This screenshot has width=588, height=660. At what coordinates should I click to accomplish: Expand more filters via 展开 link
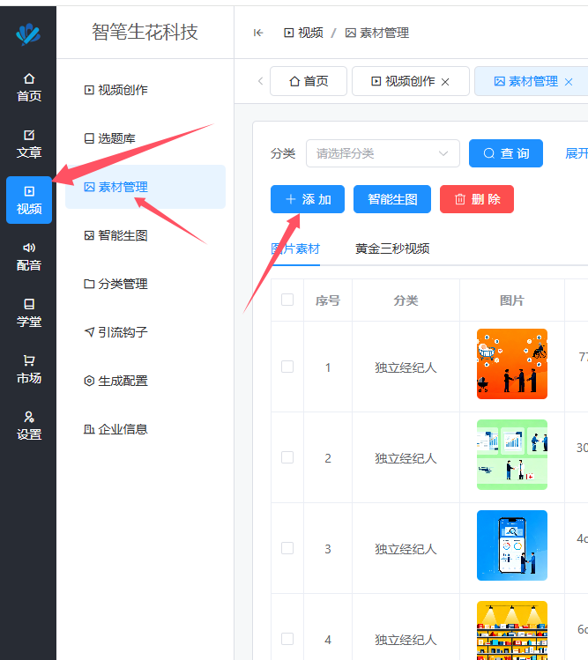point(576,153)
